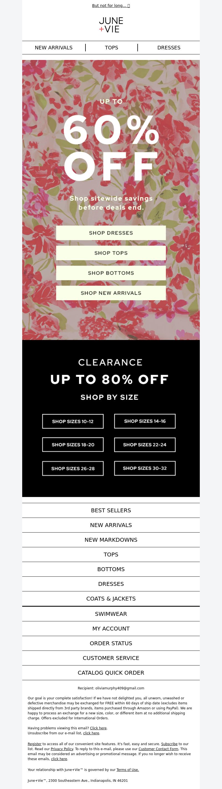Choose SHOP SIZES 22-24
The image size is (222, 789).
tap(145, 444)
